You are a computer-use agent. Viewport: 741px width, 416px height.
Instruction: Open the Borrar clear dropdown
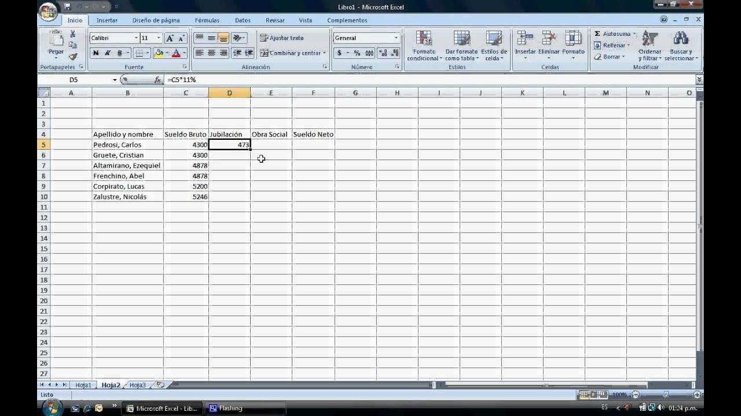point(611,57)
